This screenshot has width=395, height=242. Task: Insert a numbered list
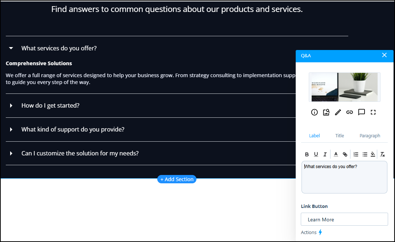(x=356, y=154)
